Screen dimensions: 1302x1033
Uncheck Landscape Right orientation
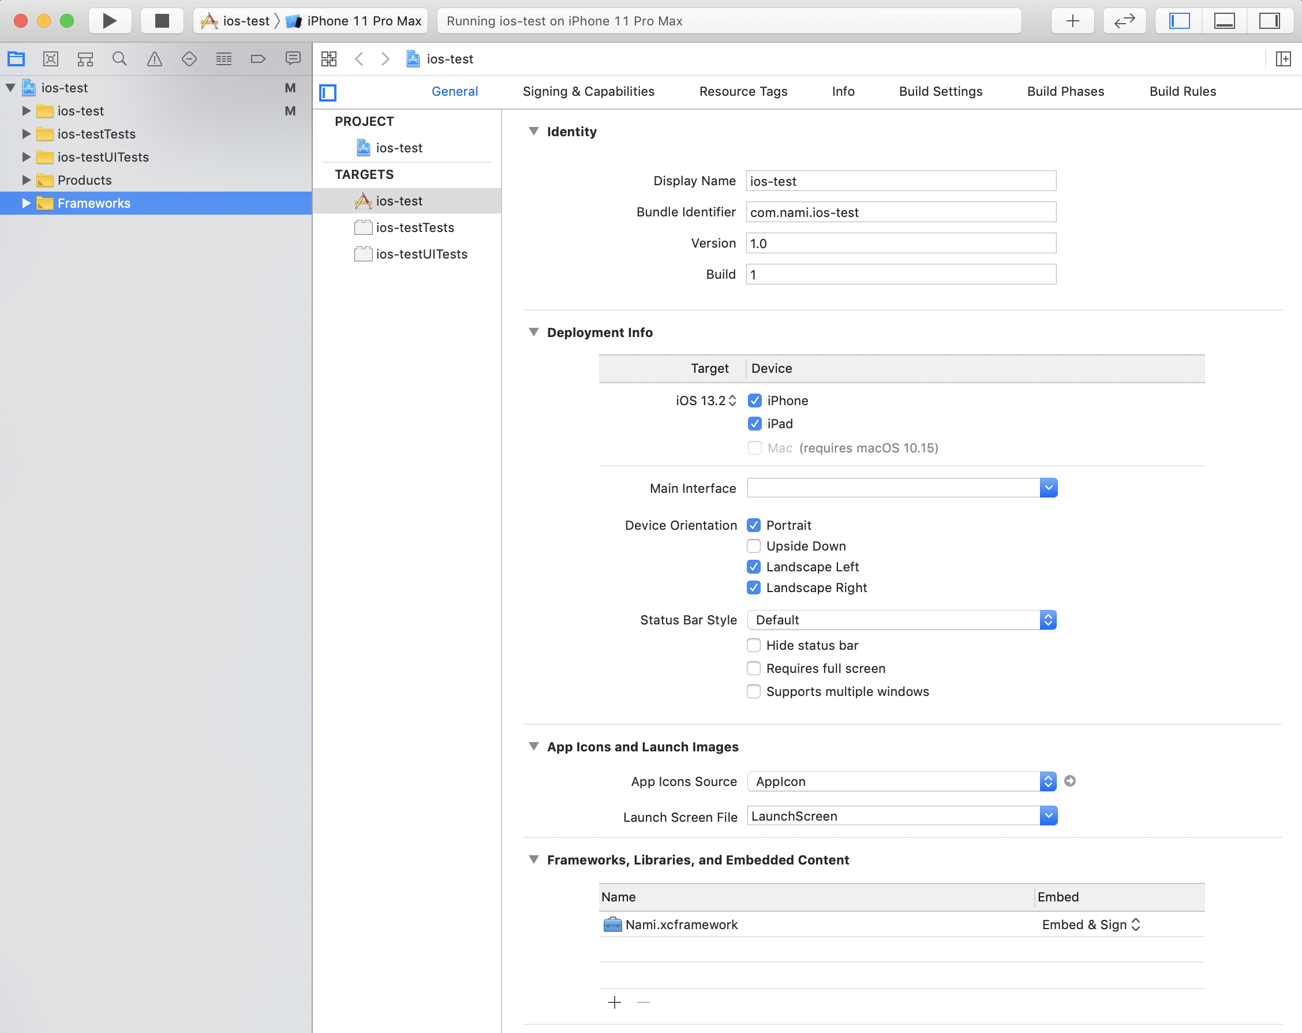click(754, 587)
